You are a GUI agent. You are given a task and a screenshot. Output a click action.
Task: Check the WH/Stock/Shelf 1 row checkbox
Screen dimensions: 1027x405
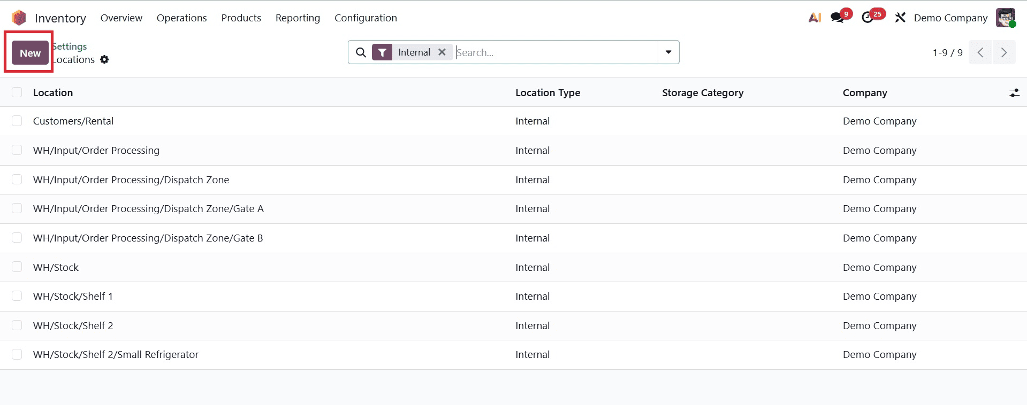coord(17,296)
